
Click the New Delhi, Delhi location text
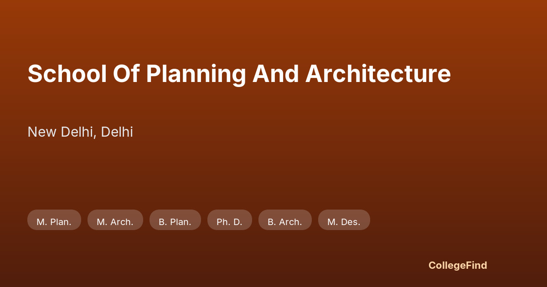tap(80, 132)
